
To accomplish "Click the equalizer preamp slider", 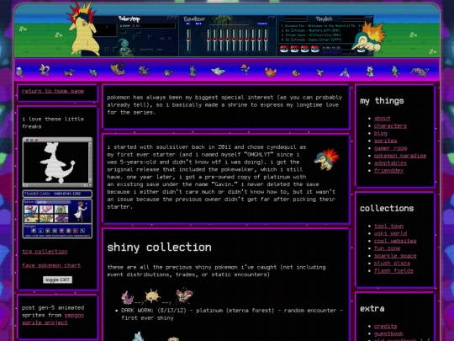I will tap(188, 40).
